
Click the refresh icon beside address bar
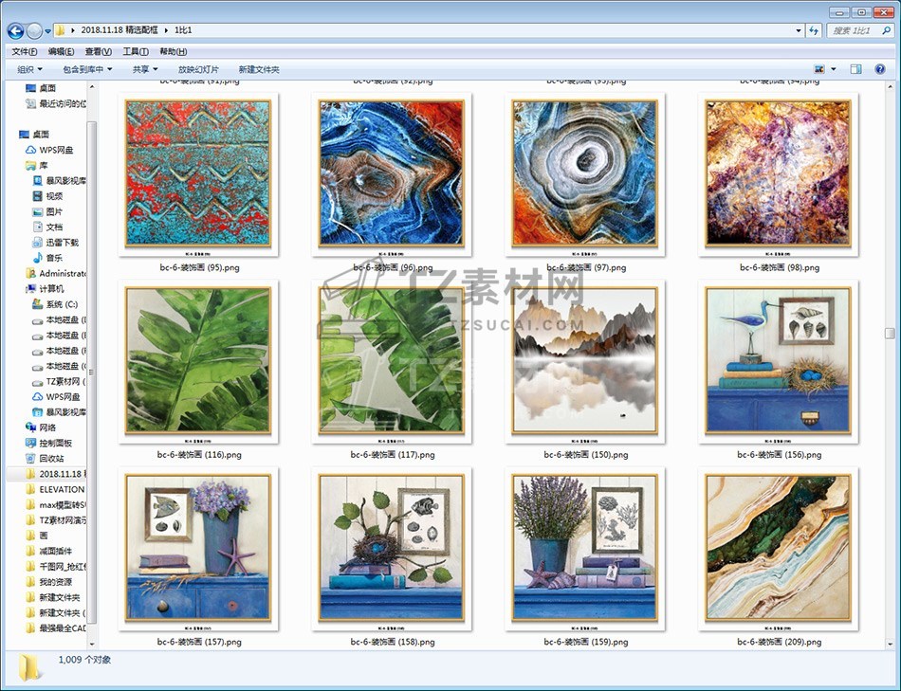pyautogui.click(x=813, y=30)
